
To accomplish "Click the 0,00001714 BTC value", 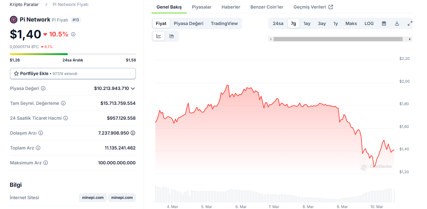I will 24,47.
